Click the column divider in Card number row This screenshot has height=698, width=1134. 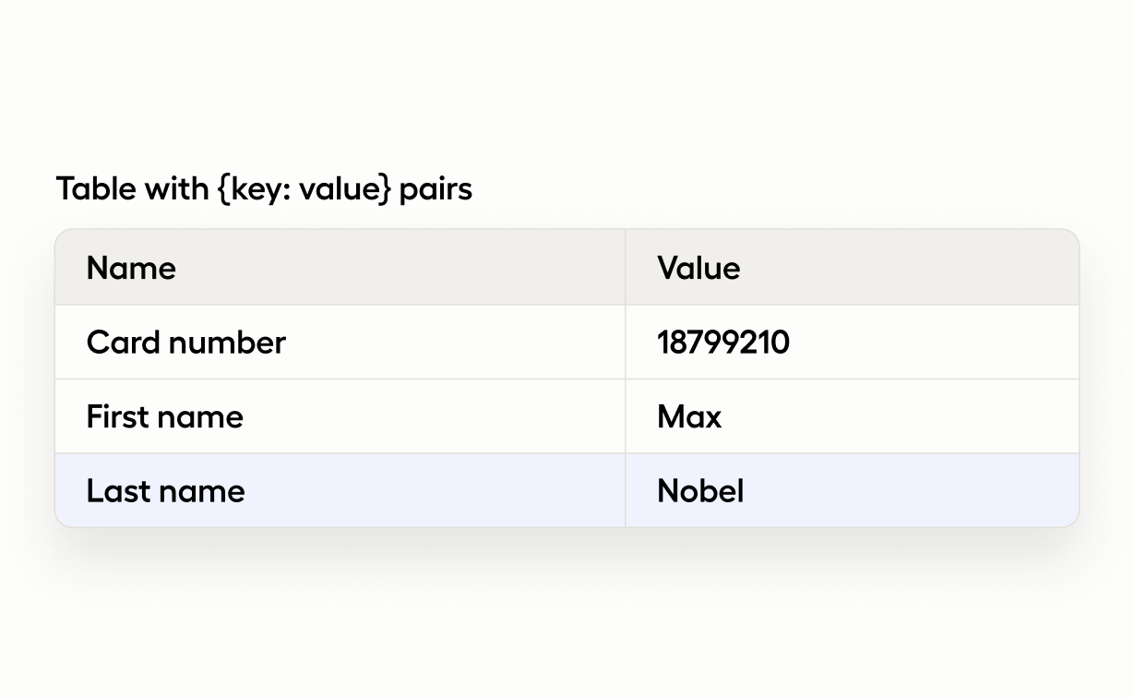(626, 343)
